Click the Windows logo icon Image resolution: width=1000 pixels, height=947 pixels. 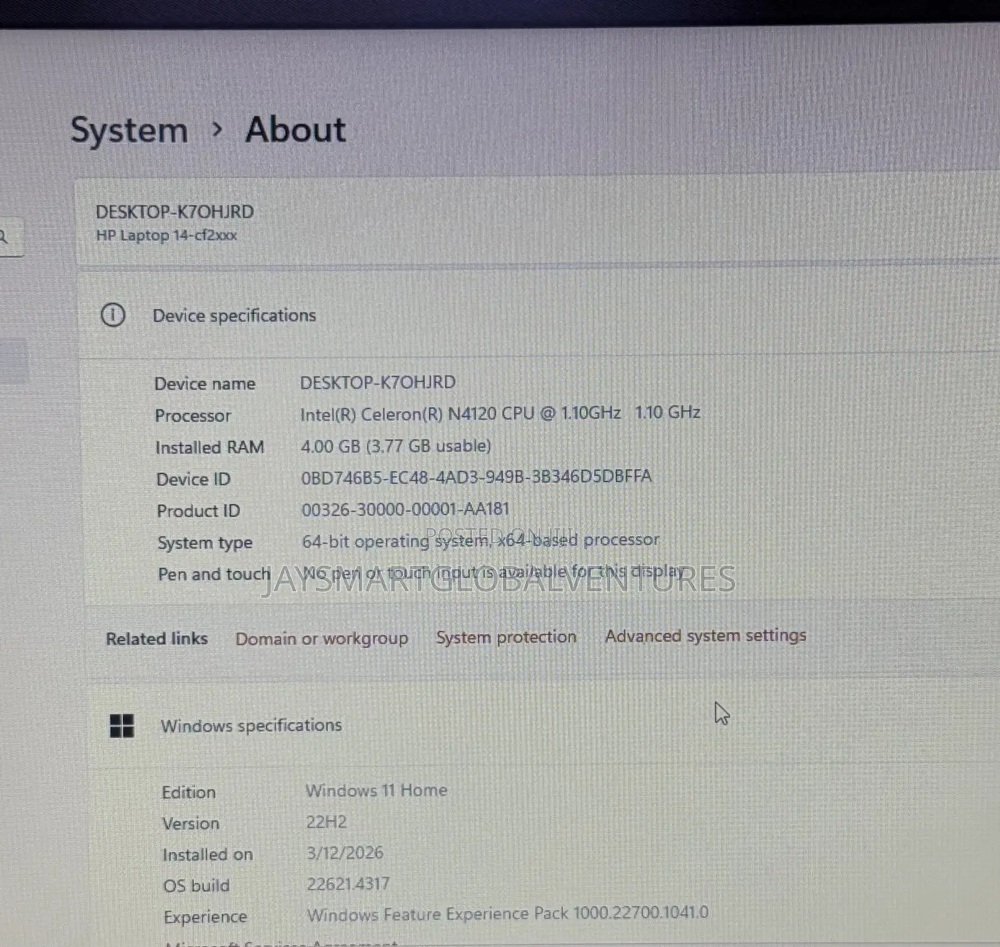[122, 726]
